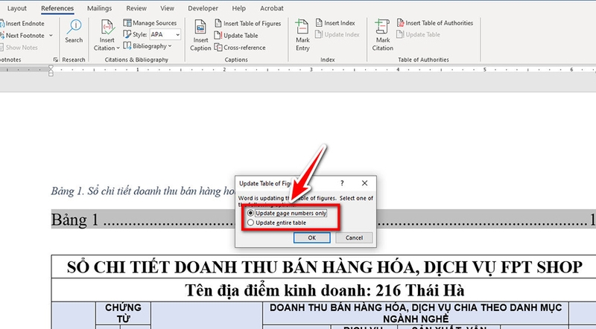Open the Footnotes dialog launcher
596x329 pixels.
[x=55, y=60]
